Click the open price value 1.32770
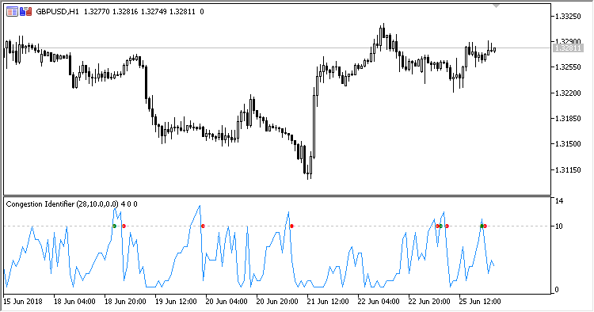 click(x=97, y=12)
